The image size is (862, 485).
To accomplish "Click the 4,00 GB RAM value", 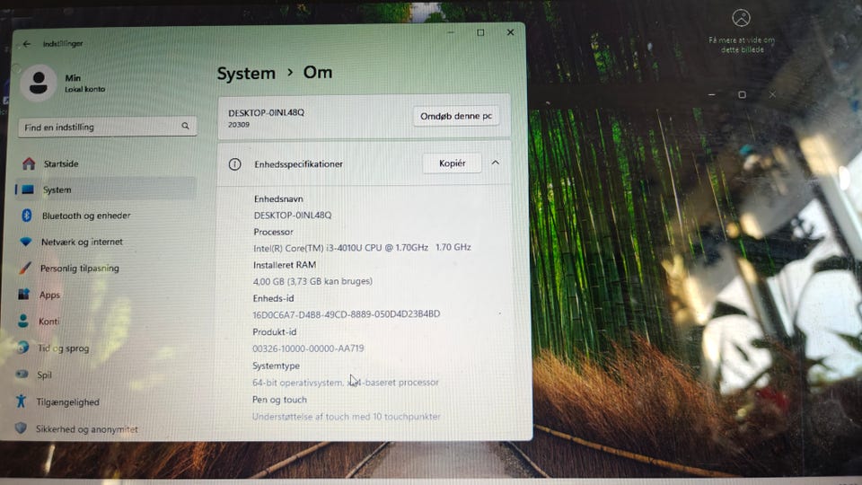I will pos(312,281).
